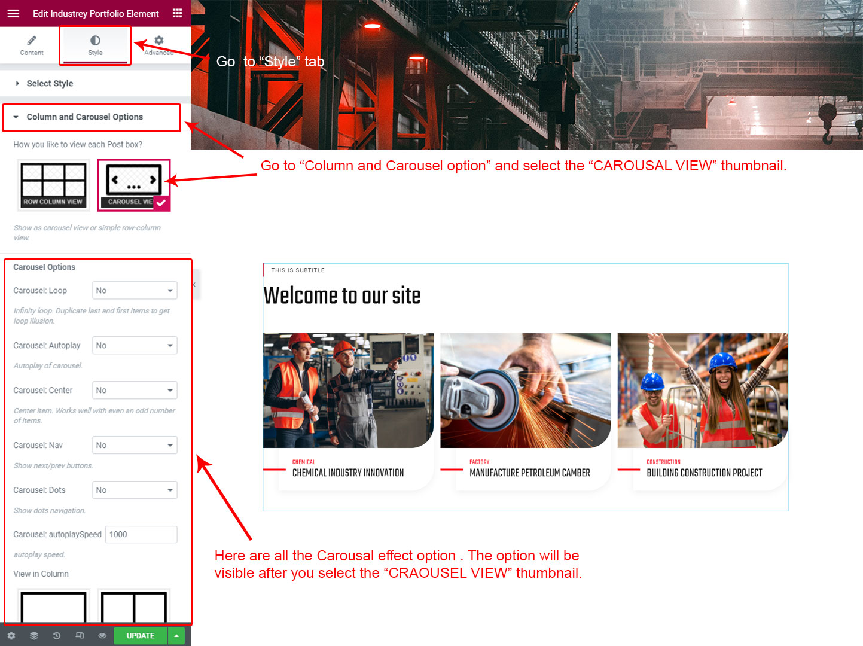Open the hamburger menu in Elementor header
Viewport: 863px width, 646px height.
click(13, 13)
